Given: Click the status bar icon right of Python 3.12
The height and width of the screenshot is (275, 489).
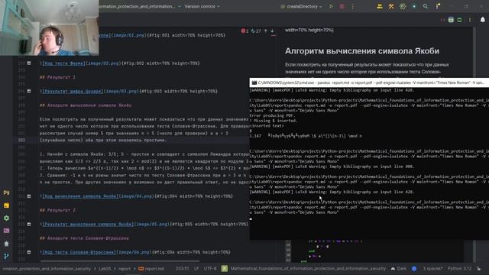Looking at the screenshot, I should tap(479, 268).
